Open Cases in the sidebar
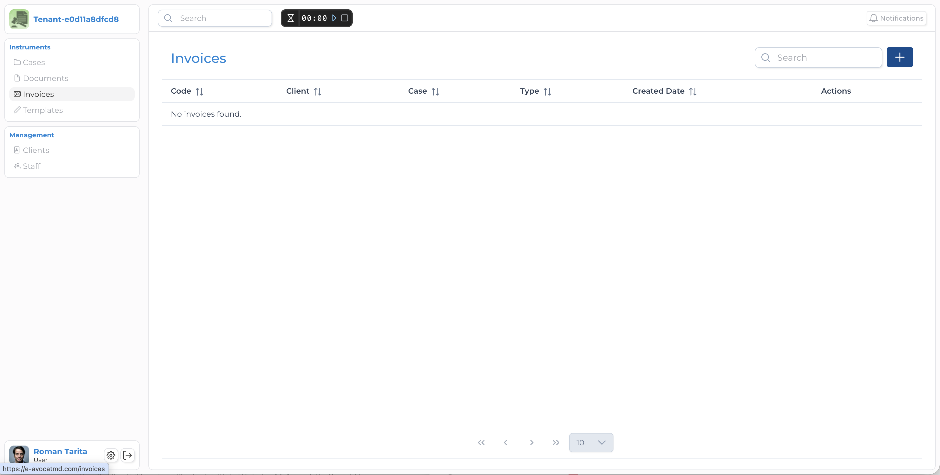Image resolution: width=940 pixels, height=475 pixels. pos(34,62)
